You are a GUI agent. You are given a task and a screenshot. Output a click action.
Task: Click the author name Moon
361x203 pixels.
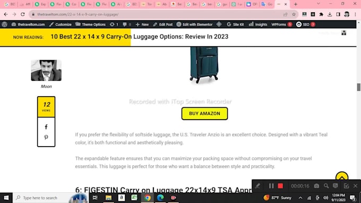pyautogui.click(x=46, y=87)
